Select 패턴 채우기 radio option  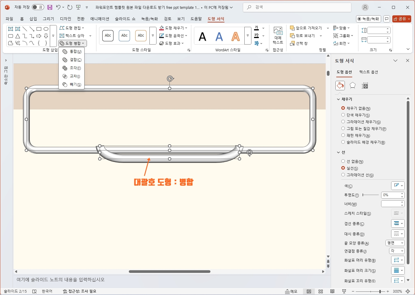click(x=356, y=135)
